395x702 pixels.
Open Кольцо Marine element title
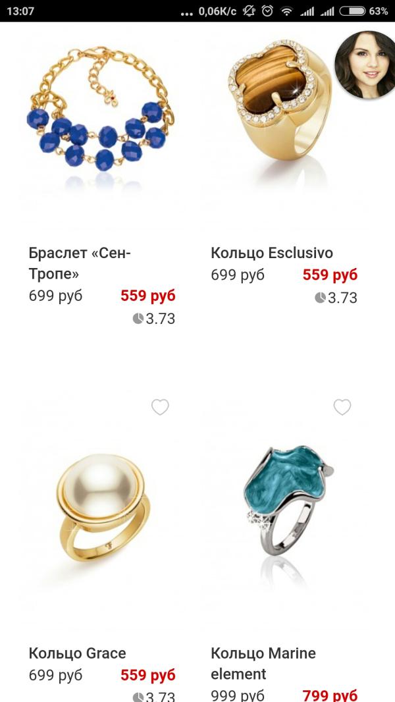coord(263,664)
